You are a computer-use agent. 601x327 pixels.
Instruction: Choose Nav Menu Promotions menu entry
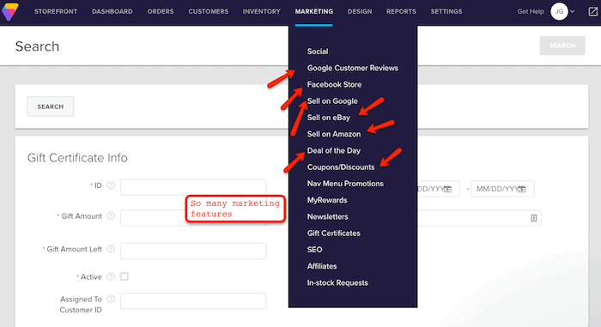click(345, 184)
